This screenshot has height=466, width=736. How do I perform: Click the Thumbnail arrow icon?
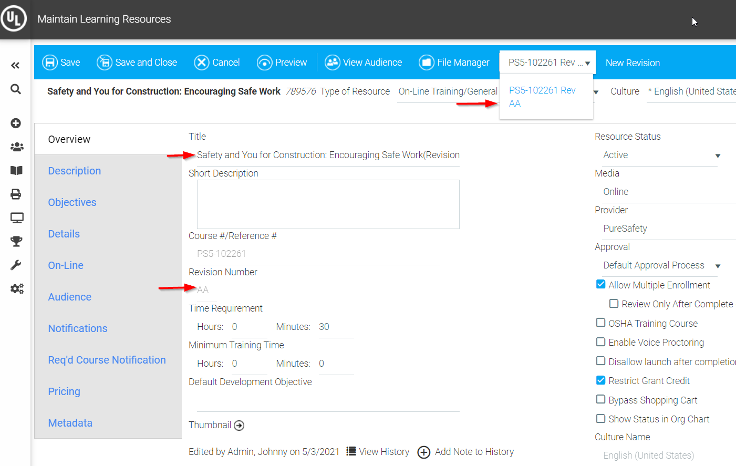pos(239,426)
